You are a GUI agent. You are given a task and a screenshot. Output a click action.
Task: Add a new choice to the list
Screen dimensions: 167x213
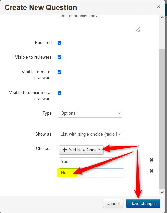pos(81,150)
